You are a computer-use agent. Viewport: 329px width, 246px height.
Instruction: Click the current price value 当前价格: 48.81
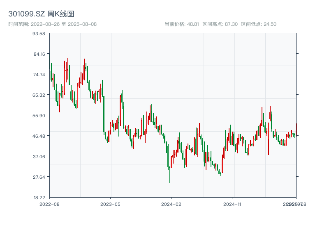tap(182, 24)
